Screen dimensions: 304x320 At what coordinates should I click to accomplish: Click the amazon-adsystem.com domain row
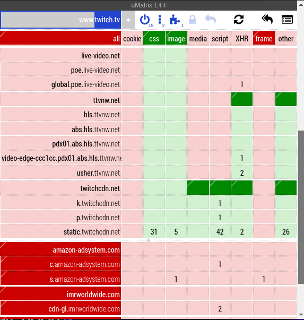(60, 249)
